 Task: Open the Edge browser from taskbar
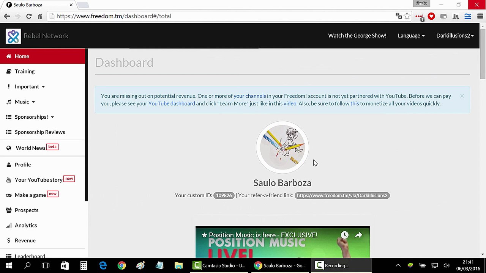click(x=103, y=265)
